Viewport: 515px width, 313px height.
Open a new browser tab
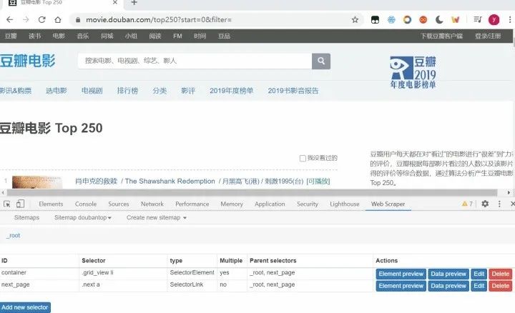click(134, 3)
